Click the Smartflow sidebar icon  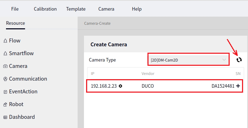pos(5,53)
